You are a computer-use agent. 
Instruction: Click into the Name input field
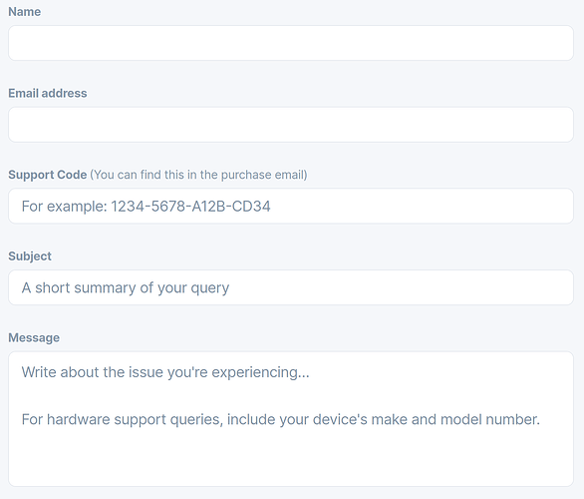point(291,43)
